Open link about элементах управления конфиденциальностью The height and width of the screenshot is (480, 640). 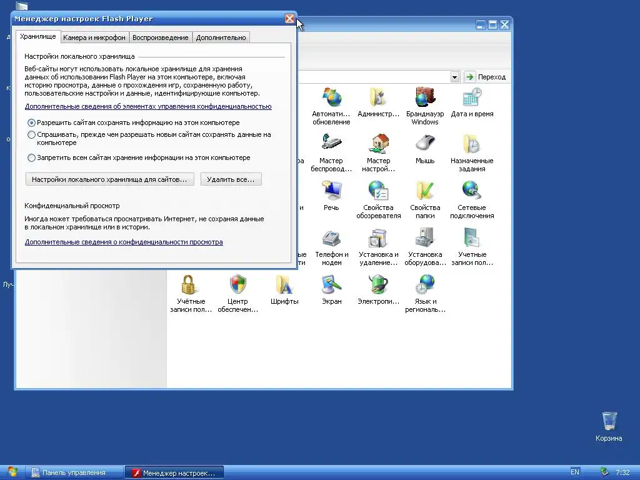pos(148,106)
